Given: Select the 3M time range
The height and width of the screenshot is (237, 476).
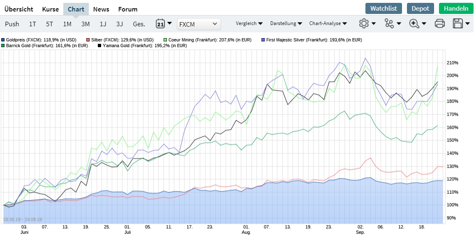Looking at the screenshot, I should click(x=85, y=24).
